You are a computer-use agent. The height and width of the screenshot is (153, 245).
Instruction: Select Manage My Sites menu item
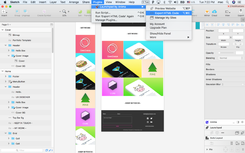(169, 18)
